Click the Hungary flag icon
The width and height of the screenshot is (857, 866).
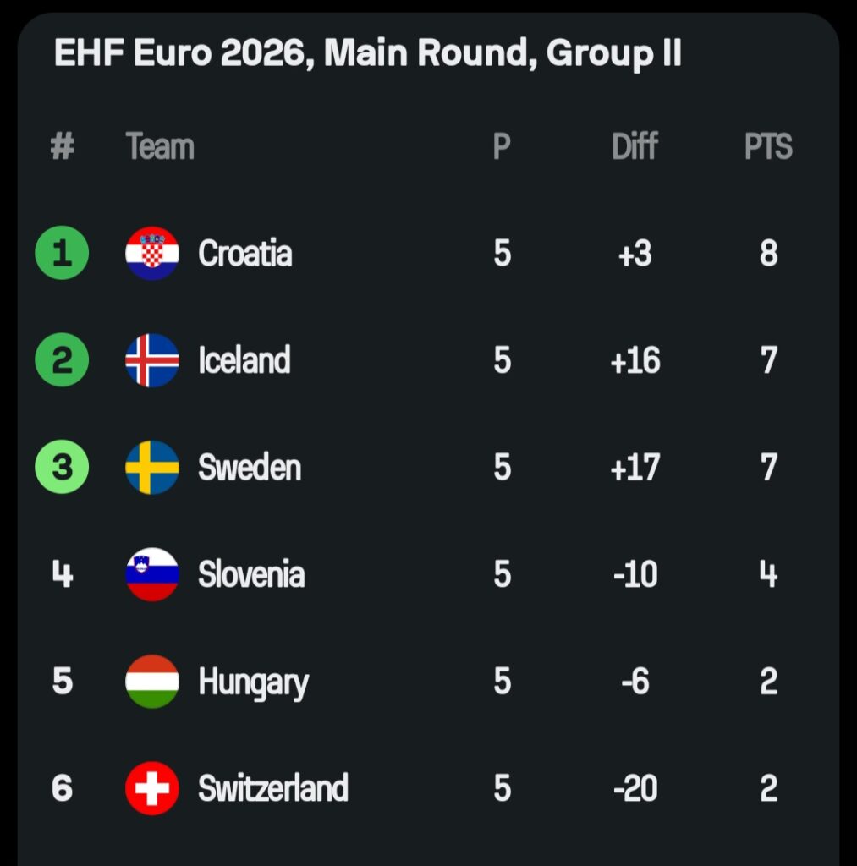(152, 681)
